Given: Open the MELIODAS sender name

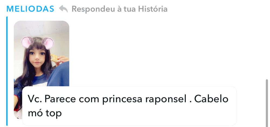Looking at the screenshot, I should click(x=30, y=9).
